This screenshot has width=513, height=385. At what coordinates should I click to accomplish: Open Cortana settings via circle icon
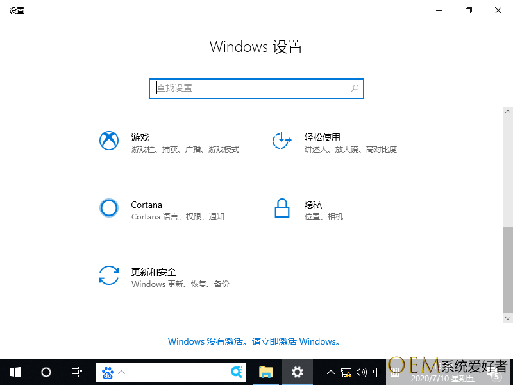[x=109, y=208]
